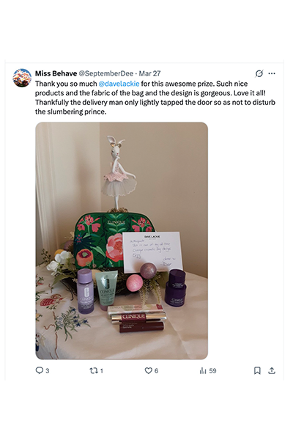The width and height of the screenshot is (293, 440).
Task: Open the @SeptemberDee handle
Action: (x=105, y=73)
